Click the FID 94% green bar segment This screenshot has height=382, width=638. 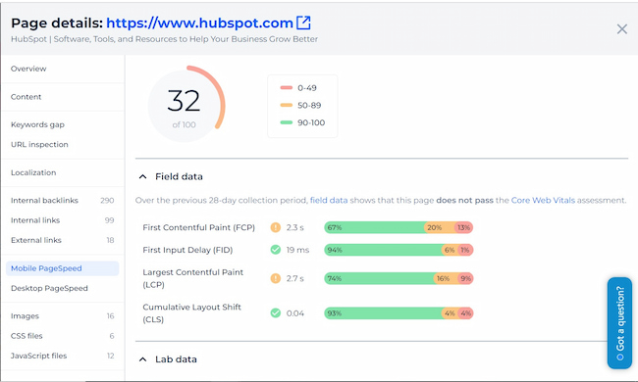pyautogui.click(x=383, y=250)
